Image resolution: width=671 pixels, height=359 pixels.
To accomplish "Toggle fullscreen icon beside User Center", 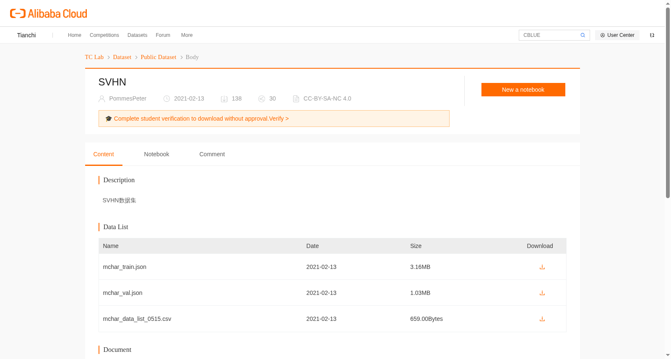I will tap(652, 35).
